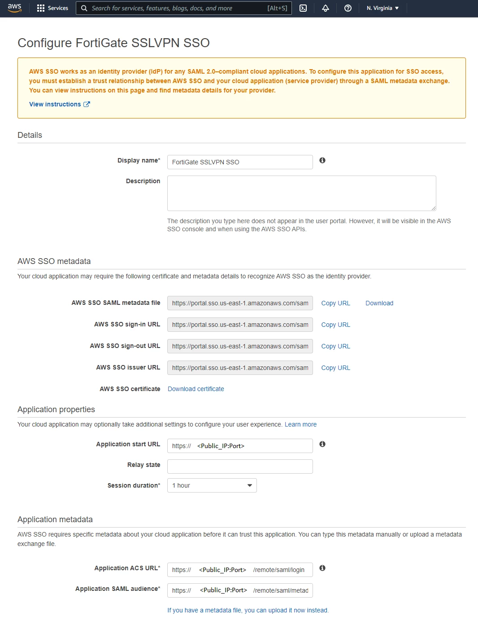Show the info tooltip beside Application start URL
This screenshot has height=625, width=478.
322,444
